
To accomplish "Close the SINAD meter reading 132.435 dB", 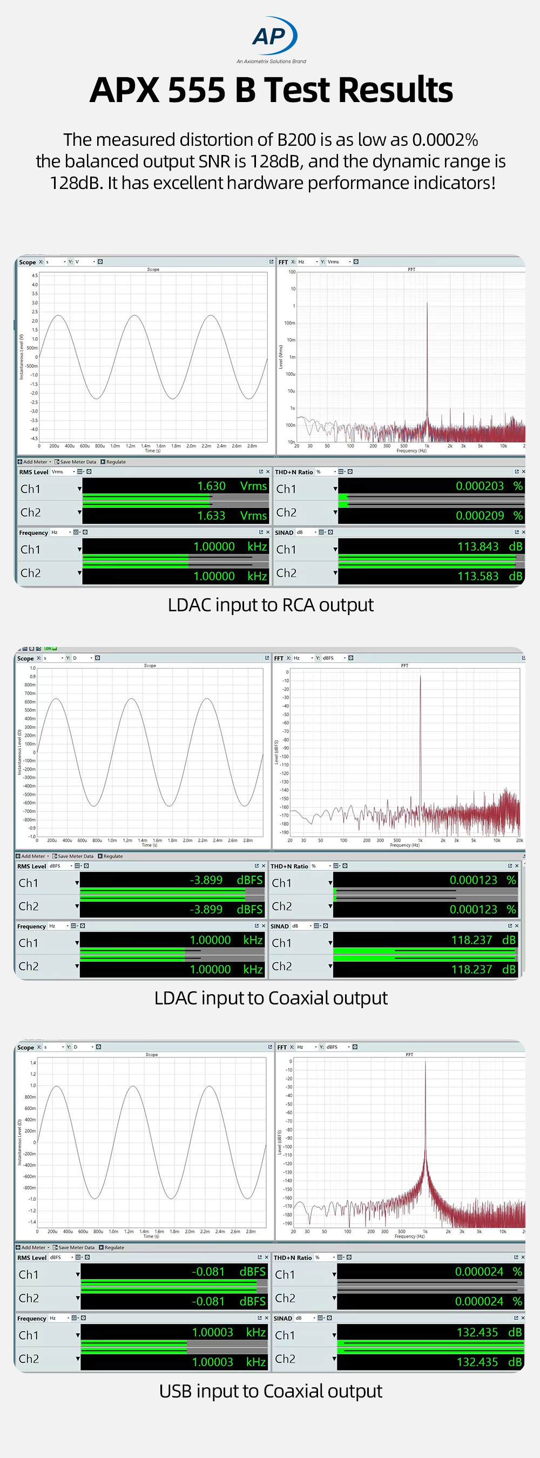I will (523, 1318).
